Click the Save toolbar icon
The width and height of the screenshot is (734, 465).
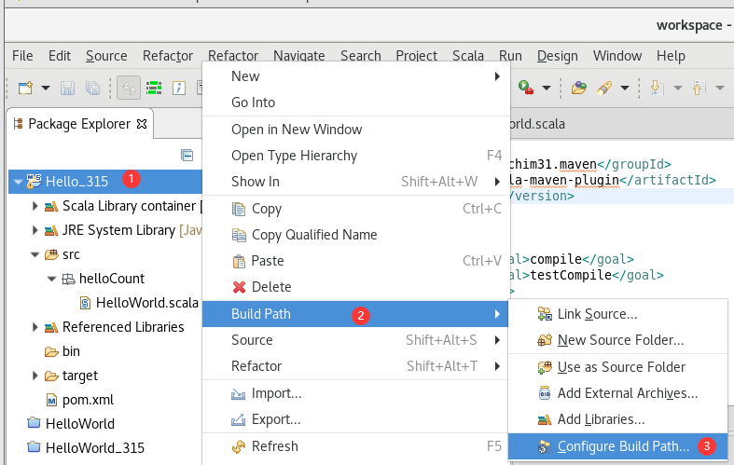pos(67,88)
